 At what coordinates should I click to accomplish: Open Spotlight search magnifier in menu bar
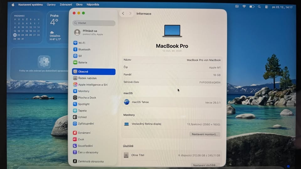pos(259,7)
